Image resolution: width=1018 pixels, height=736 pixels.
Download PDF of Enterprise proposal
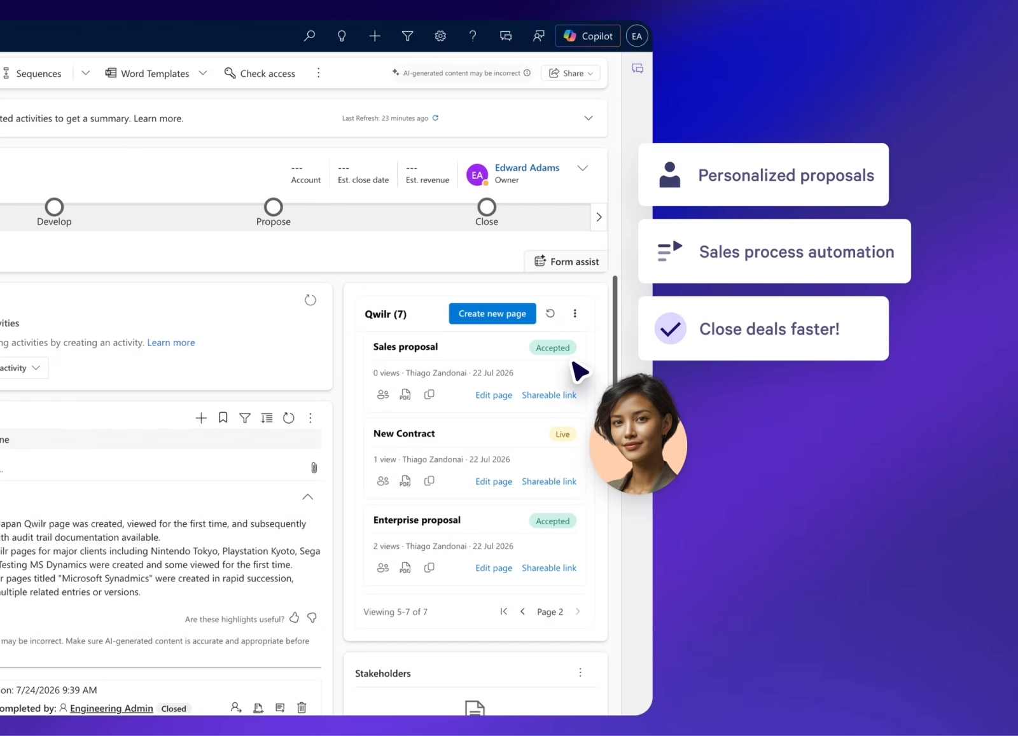coord(405,567)
